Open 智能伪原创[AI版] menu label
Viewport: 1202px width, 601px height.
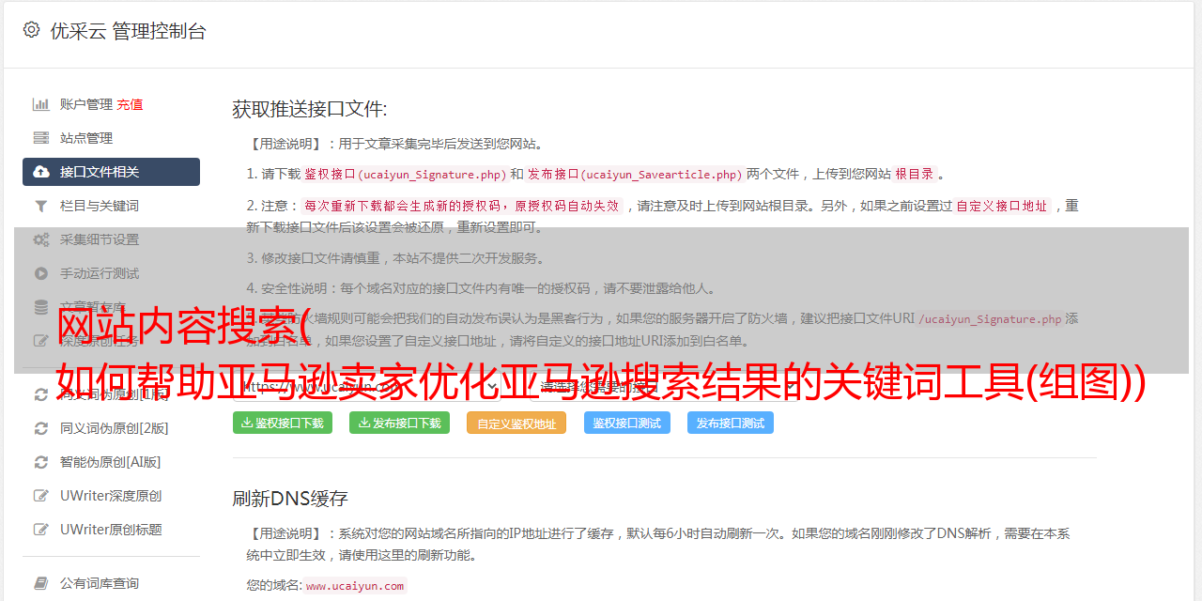point(111,462)
